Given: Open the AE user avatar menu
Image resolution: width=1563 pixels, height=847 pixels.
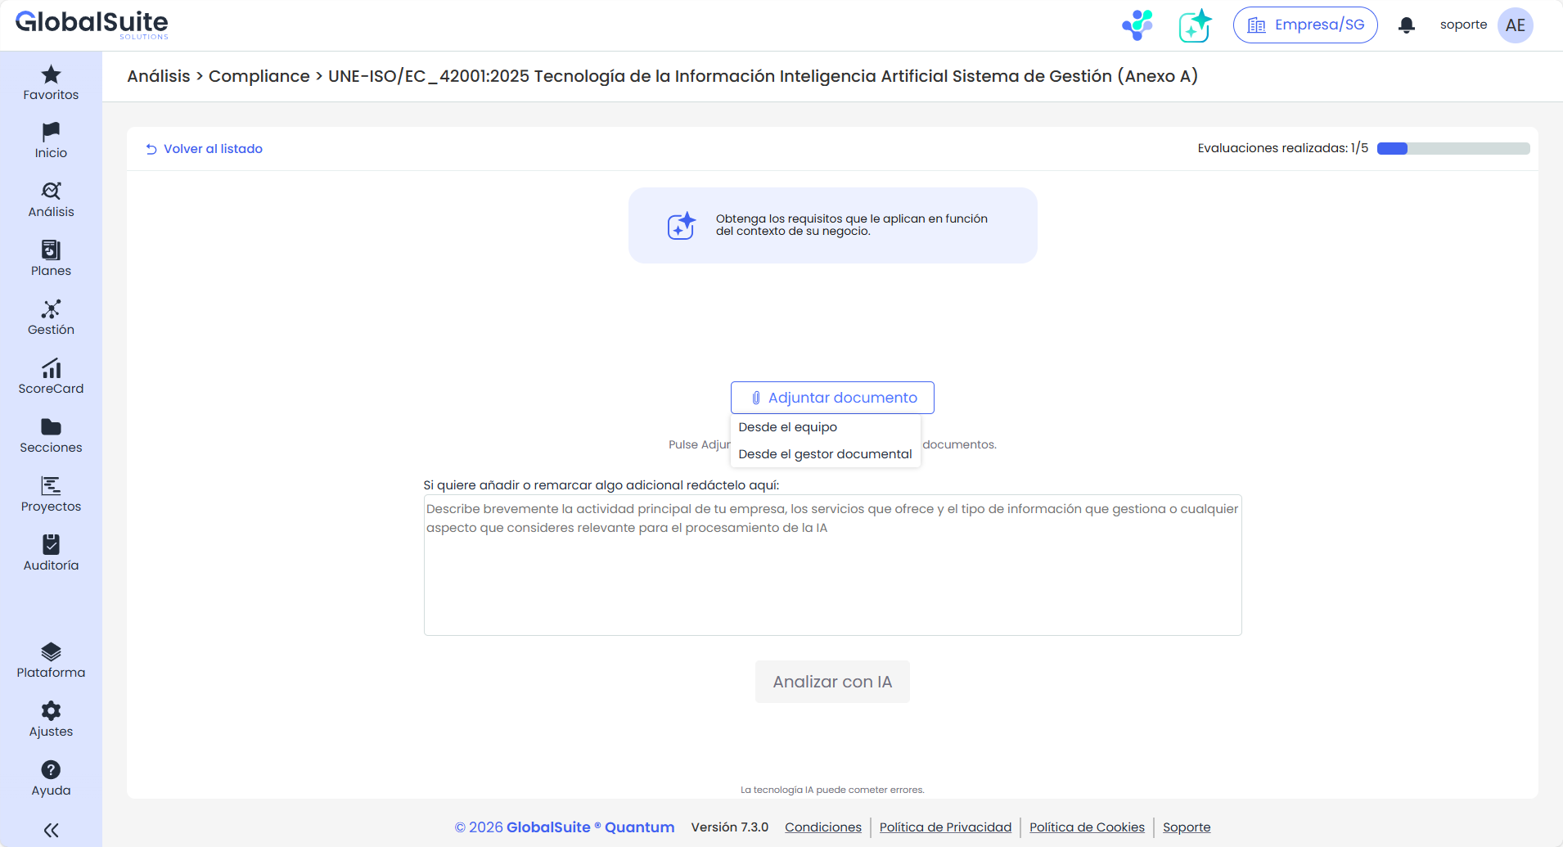Looking at the screenshot, I should click(1515, 25).
